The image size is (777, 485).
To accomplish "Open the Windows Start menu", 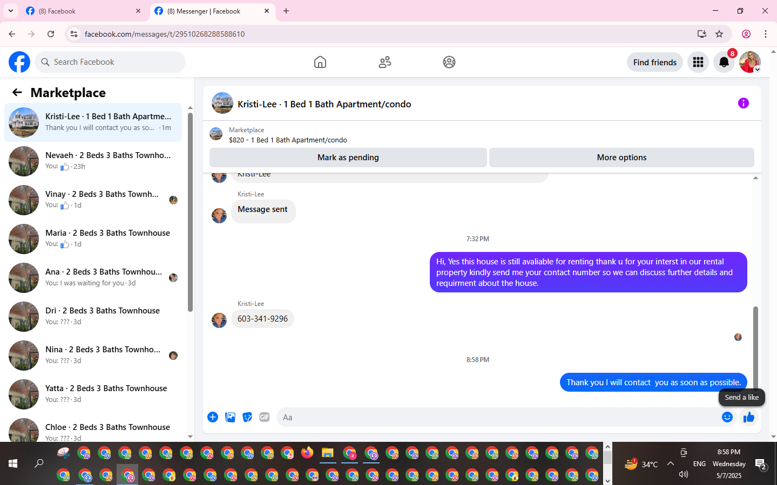I will (13, 463).
